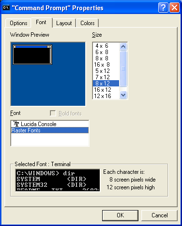Click the Selected Font sample text preview
This screenshot has width=182, height=226.
pos(58,180)
